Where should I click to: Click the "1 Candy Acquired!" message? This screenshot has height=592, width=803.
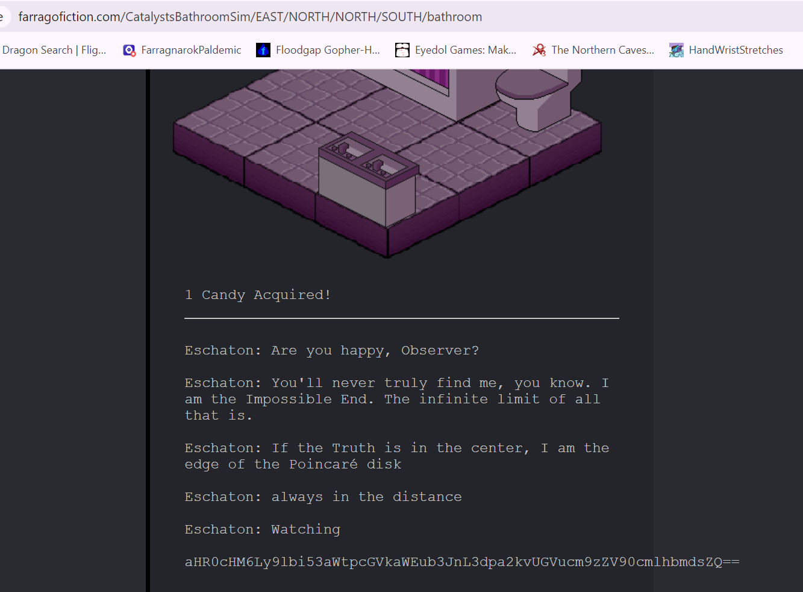tap(258, 295)
